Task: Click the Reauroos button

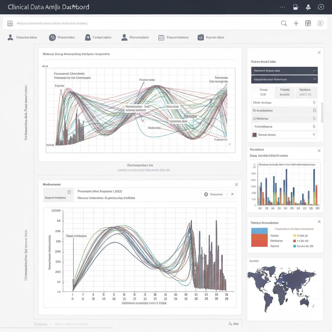Action: pyautogui.click(x=214, y=195)
